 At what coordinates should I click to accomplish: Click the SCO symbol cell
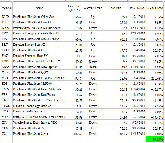click(7, 78)
